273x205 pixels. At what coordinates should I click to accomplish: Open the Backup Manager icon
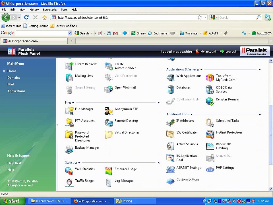point(69,149)
